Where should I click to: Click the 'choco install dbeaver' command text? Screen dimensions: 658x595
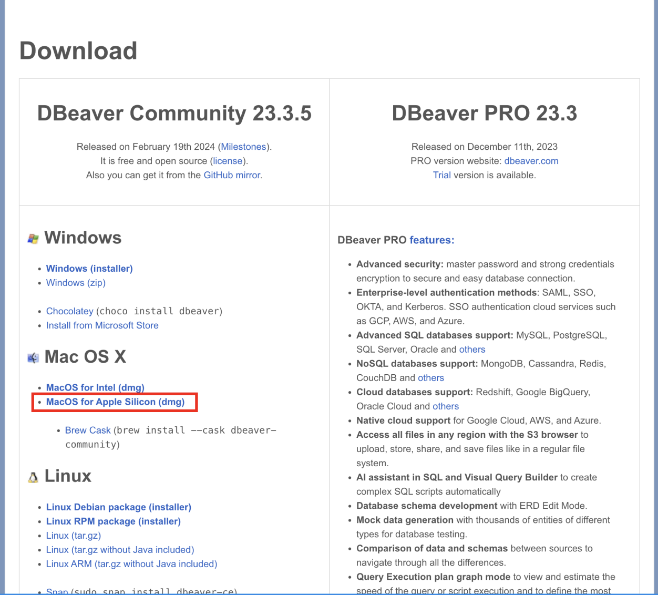click(160, 311)
